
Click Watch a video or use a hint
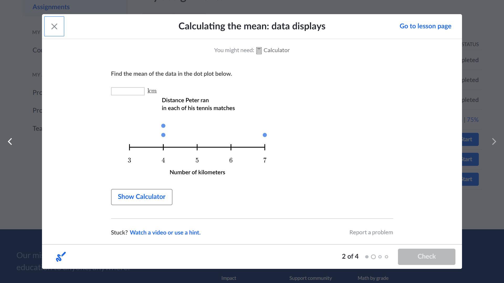pos(165,233)
